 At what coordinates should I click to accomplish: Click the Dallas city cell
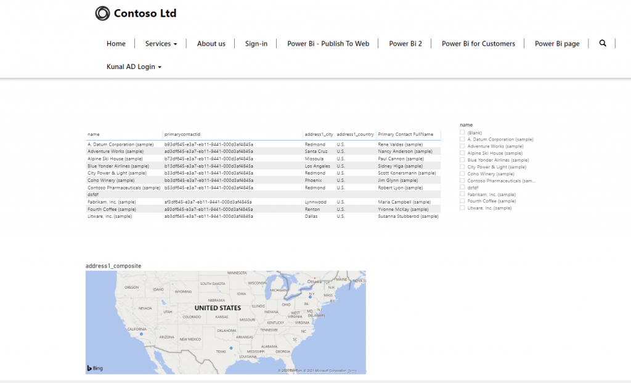click(x=311, y=216)
